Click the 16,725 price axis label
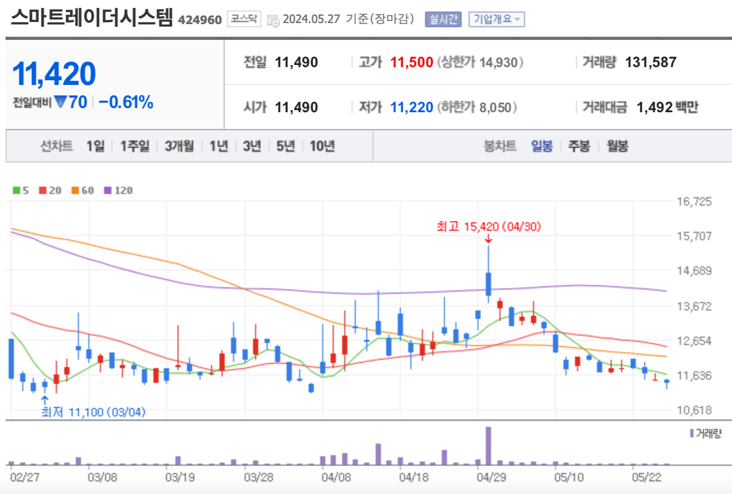 point(694,201)
